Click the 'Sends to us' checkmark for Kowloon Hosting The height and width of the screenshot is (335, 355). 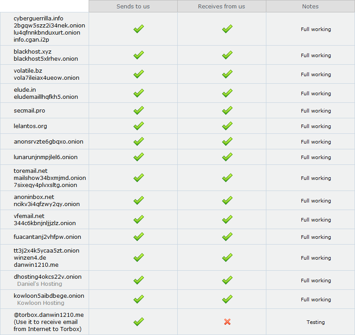pyautogui.click(x=139, y=300)
